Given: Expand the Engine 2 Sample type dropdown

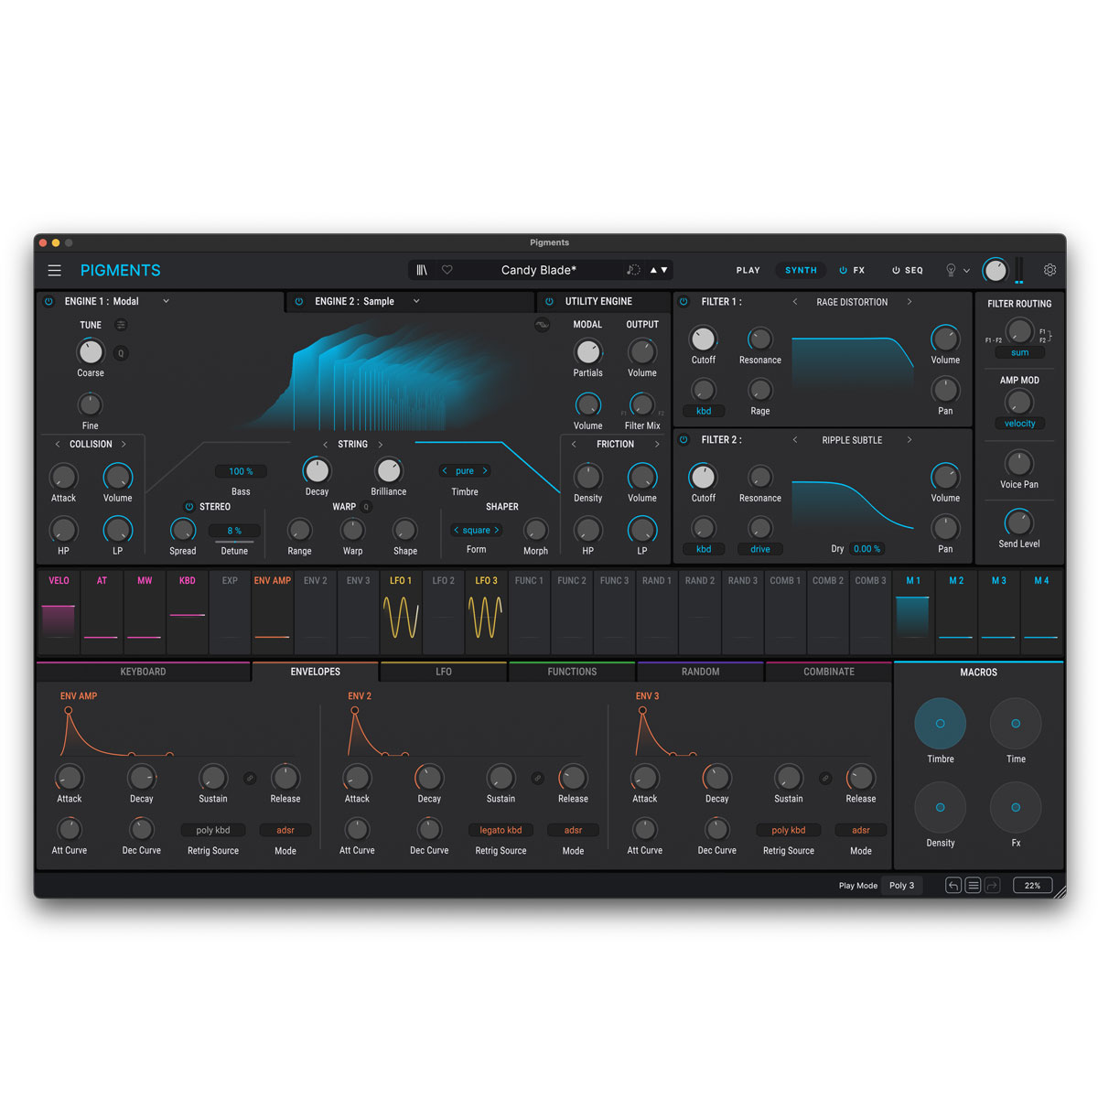Looking at the screenshot, I should pyautogui.click(x=416, y=301).
